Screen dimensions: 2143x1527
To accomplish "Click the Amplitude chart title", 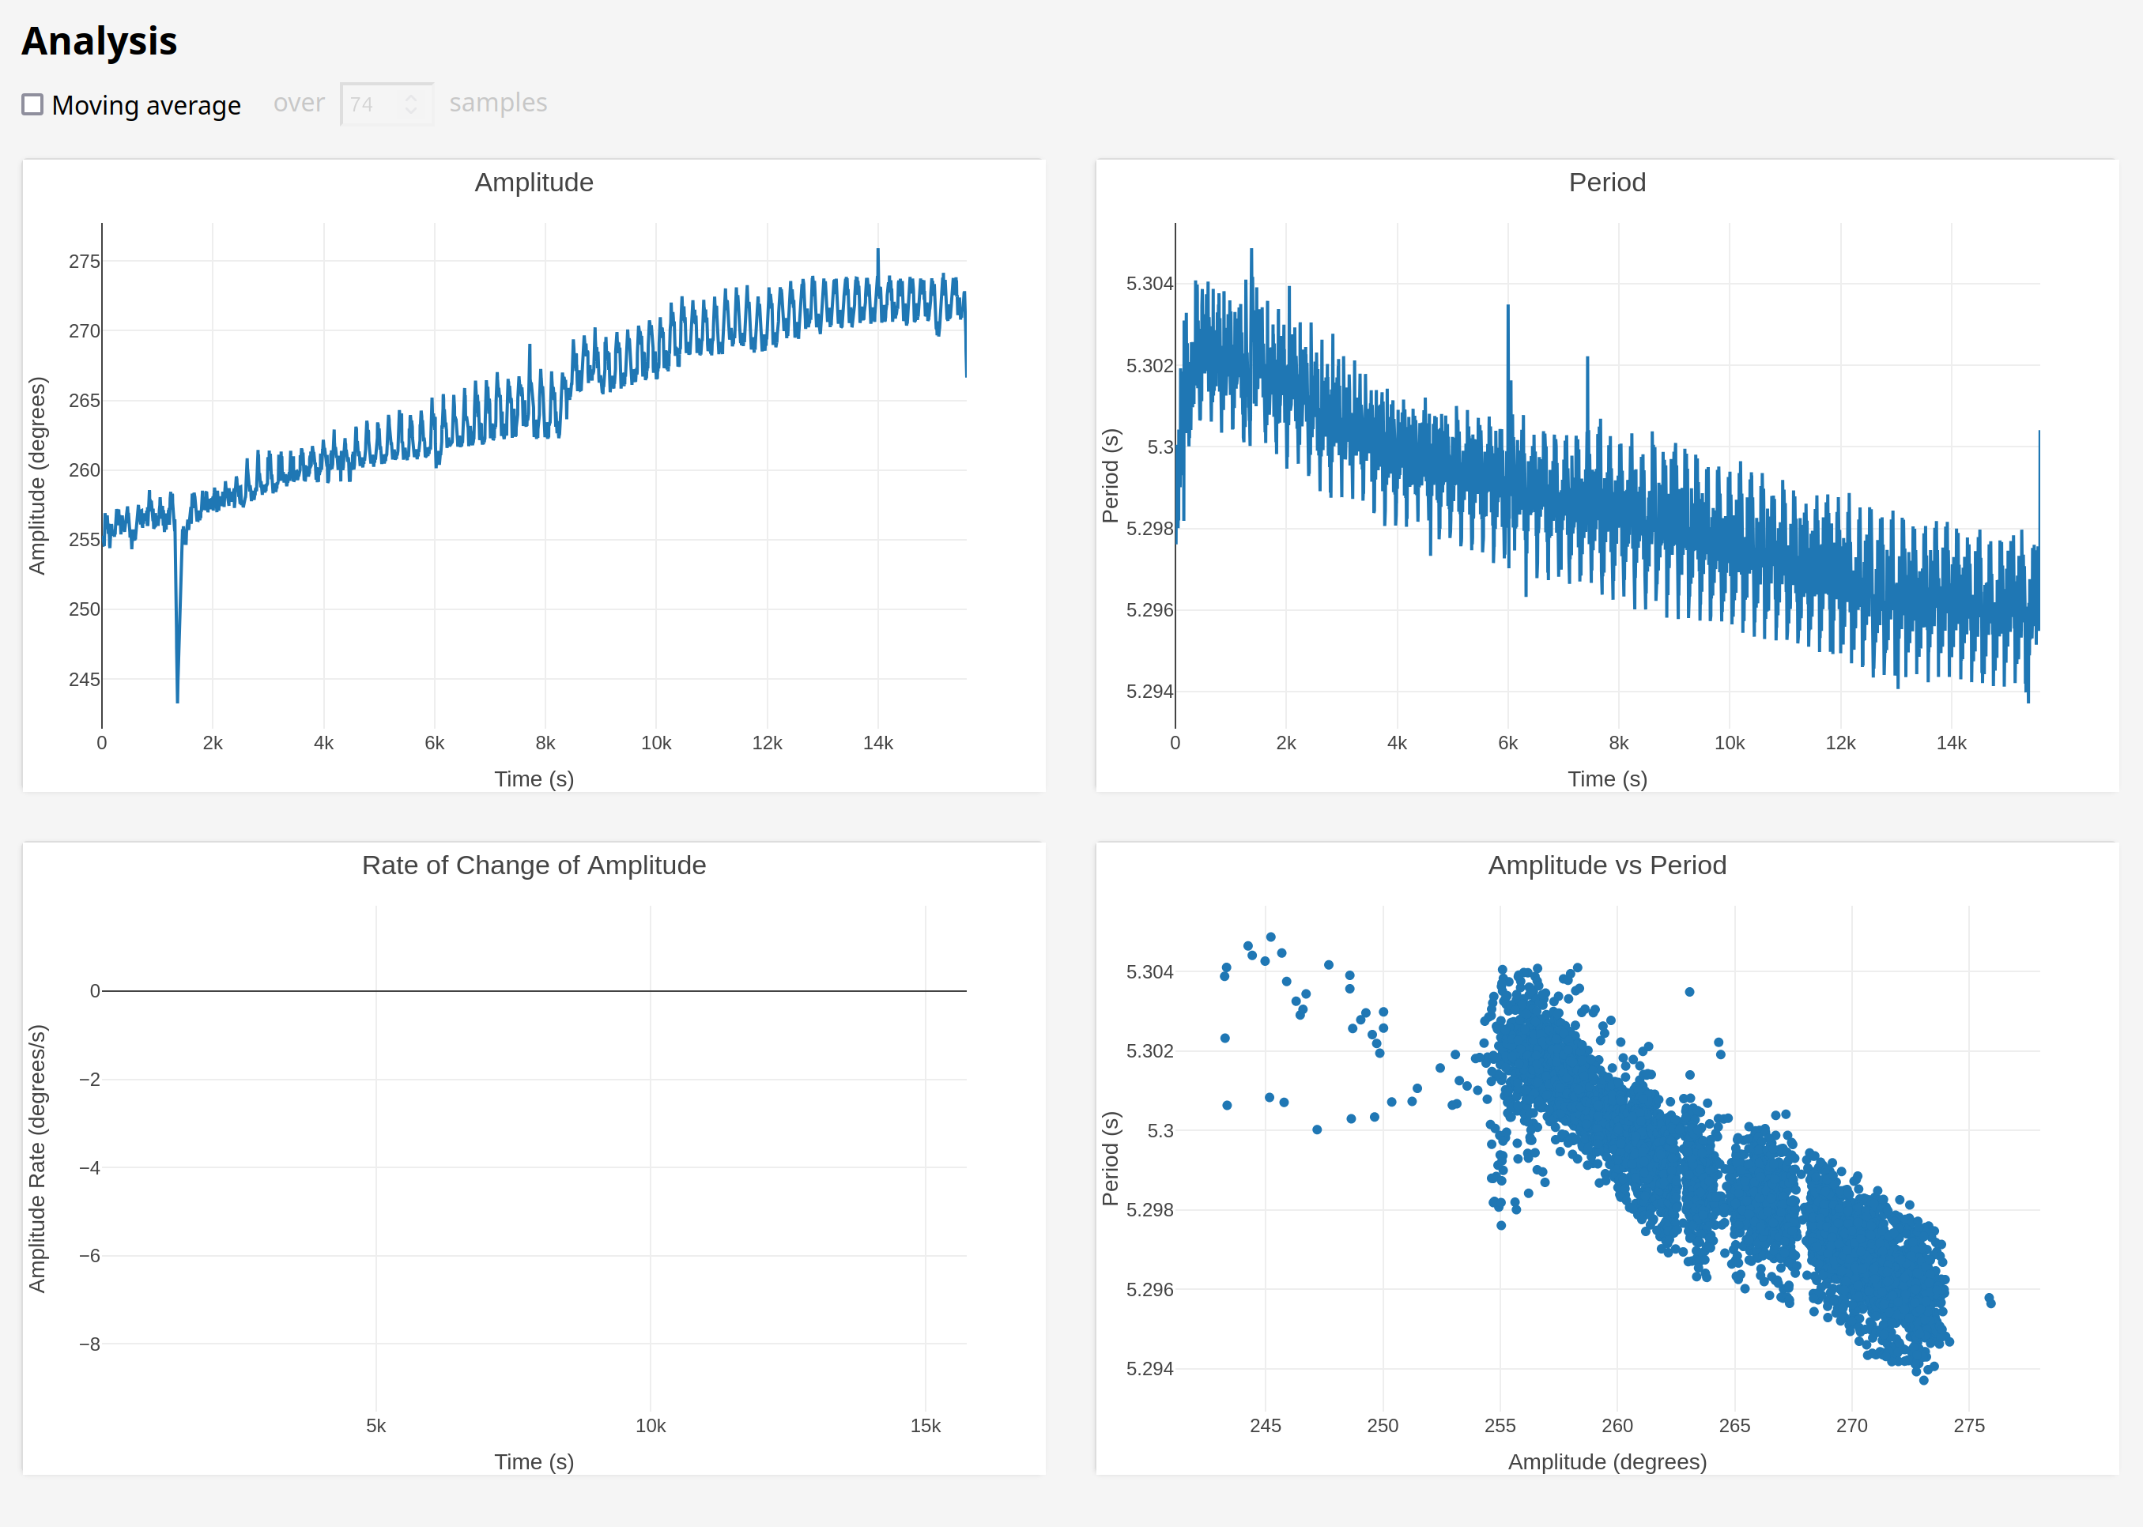I will (533, 183).
